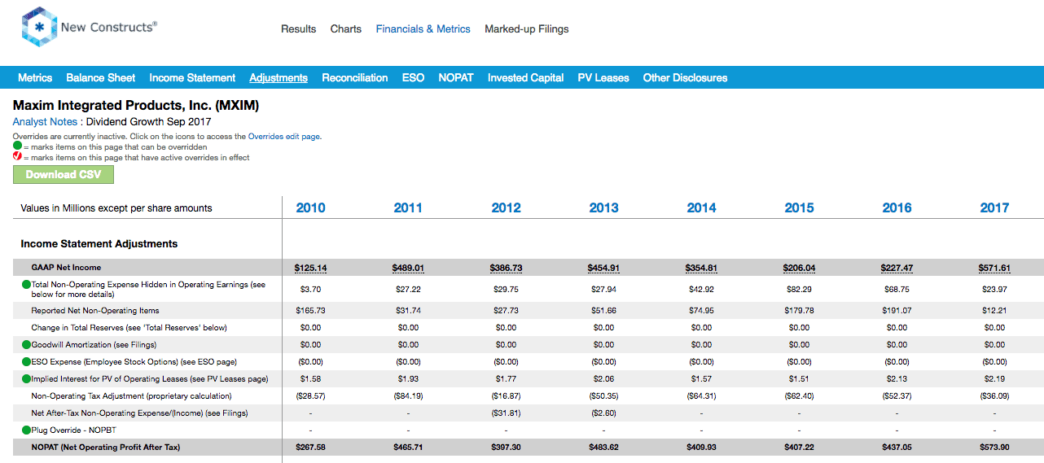Viewport: 1044px width, 463px height.
Task: Click green override dot for Total Non-Operating Expense
Action: coord(26,285)
